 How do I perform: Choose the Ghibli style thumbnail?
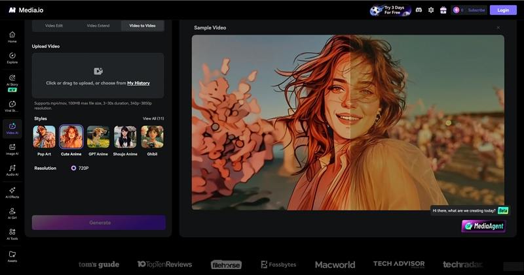point(152,137)
